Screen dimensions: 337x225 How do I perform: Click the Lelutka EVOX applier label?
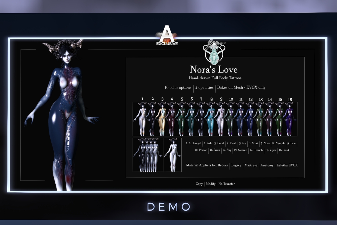pos(287,165)
